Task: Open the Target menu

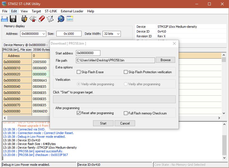Action: click(x=36, y=11)
